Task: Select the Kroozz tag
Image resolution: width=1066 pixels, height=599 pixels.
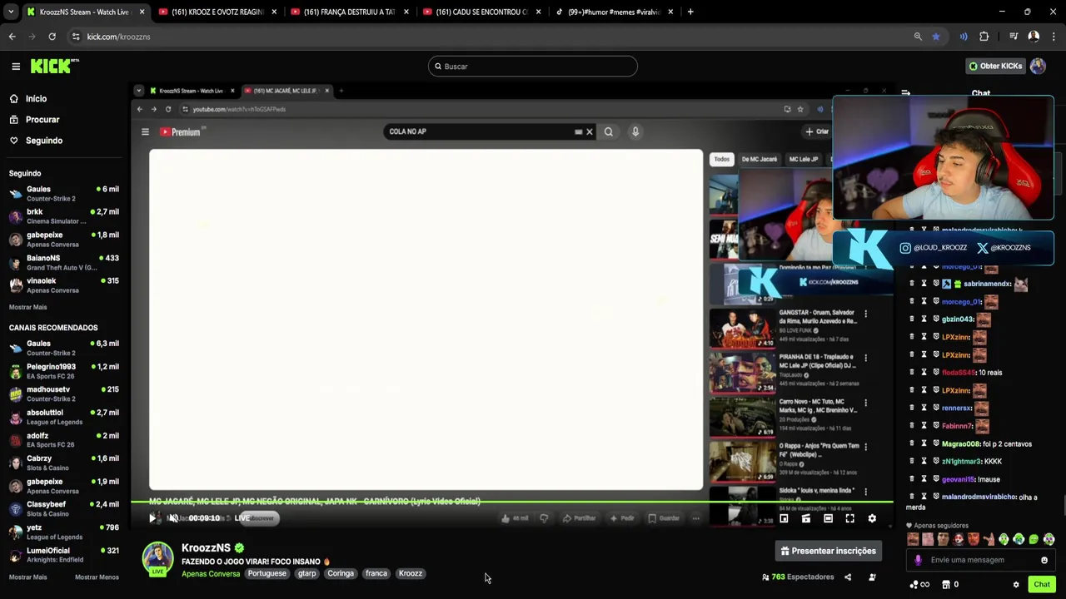Action: click(410, 573)
